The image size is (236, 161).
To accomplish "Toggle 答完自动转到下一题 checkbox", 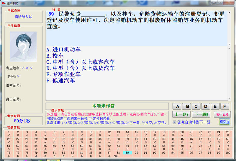I will [x=174, y=122].
